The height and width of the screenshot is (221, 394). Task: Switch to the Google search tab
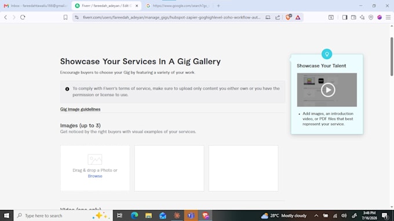(178, 6)
